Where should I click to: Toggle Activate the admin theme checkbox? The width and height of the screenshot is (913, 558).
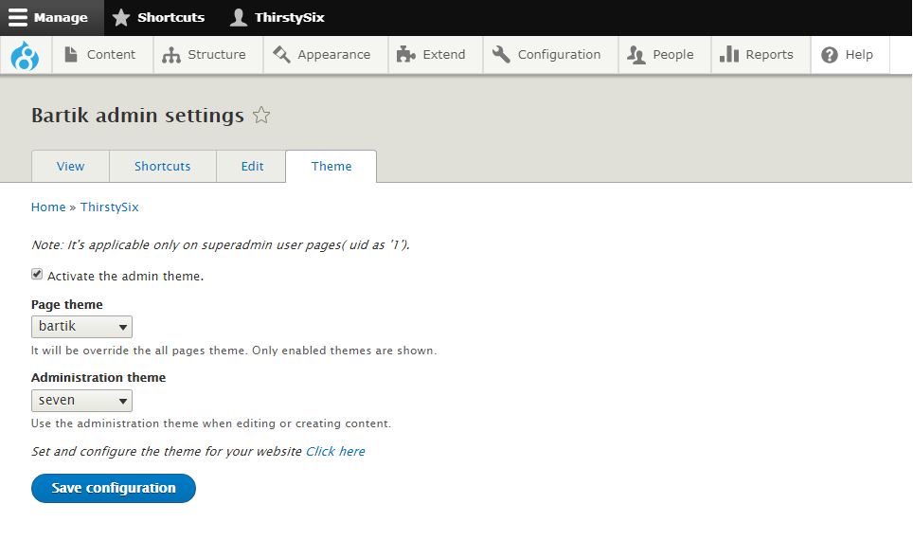click(37, 275)
